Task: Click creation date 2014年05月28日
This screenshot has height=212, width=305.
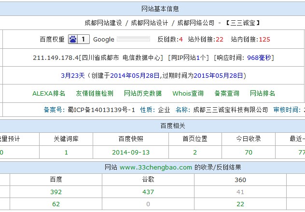Action: click(135, 75)
